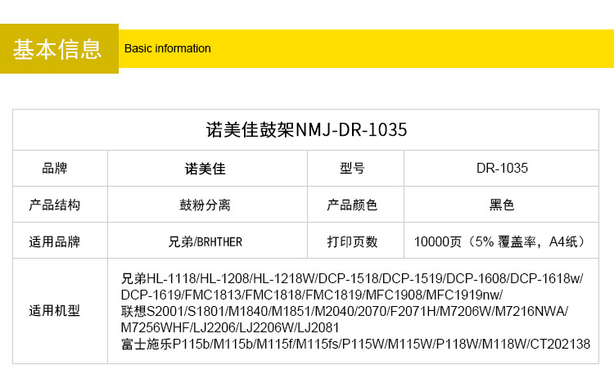The width and height of the screenshot is (614, 392).
Task: Click the 基本信息 header block
Action: pyautogui.click(x=59, y=48)
